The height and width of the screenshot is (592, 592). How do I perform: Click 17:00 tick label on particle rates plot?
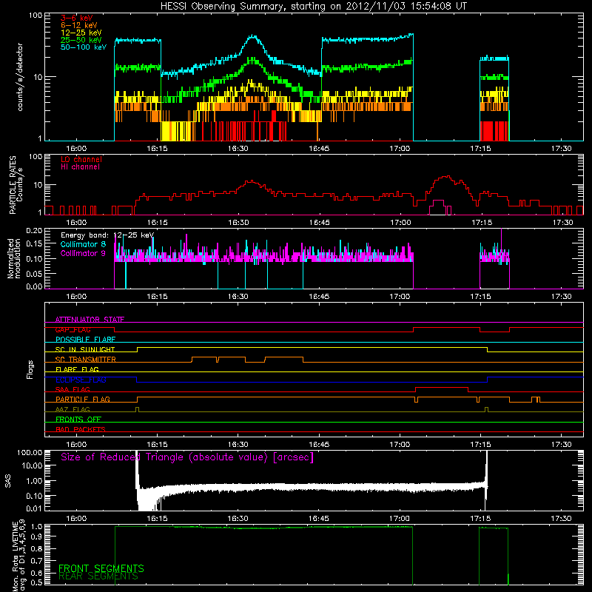point(400,223)
